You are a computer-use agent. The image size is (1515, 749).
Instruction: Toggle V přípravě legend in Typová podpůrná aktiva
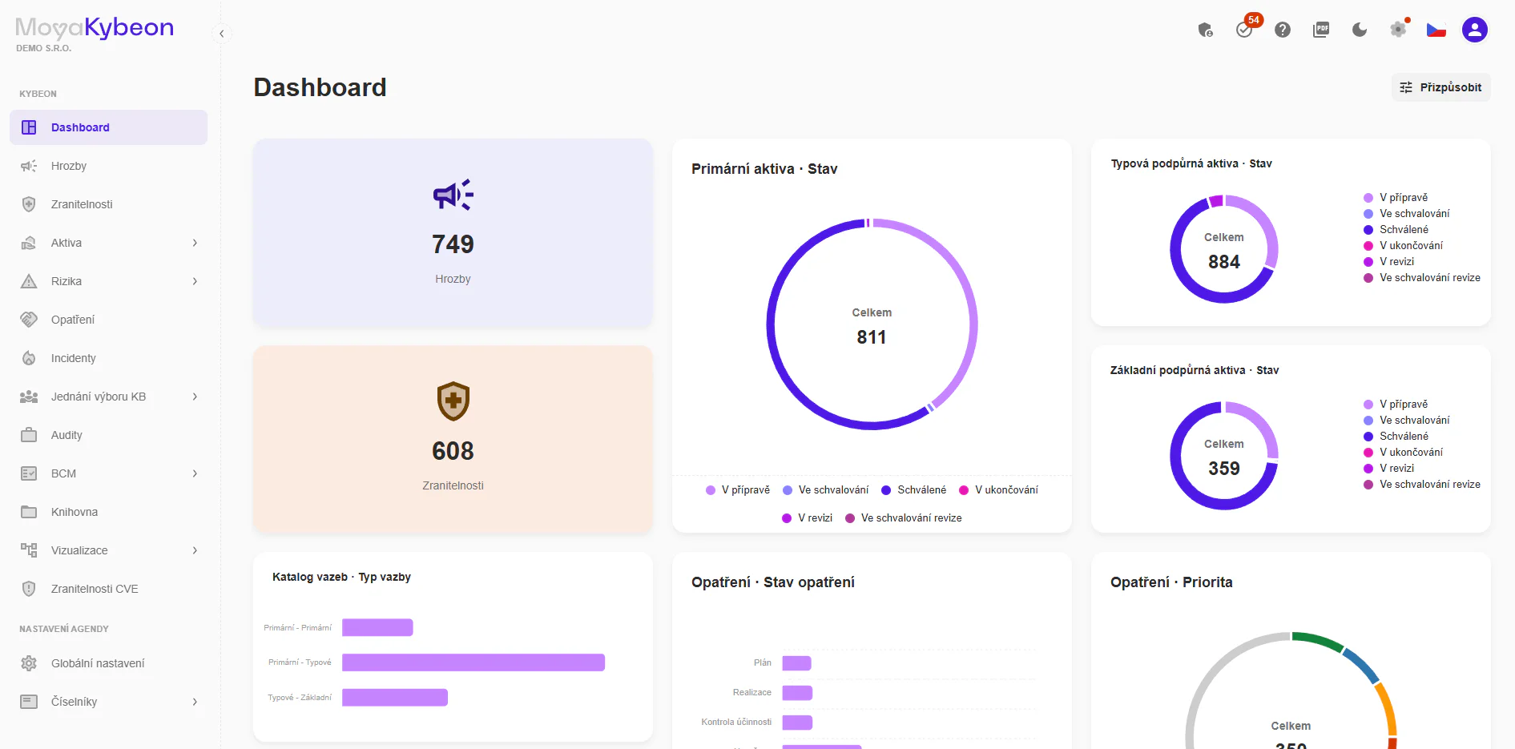[1396, 198]
